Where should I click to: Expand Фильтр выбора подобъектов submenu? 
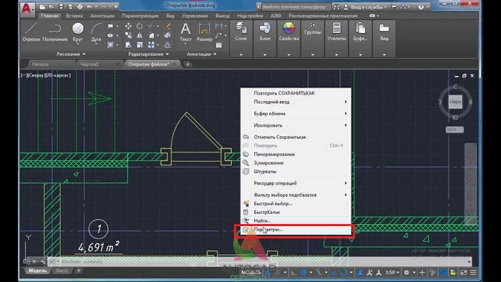(296, 195)
